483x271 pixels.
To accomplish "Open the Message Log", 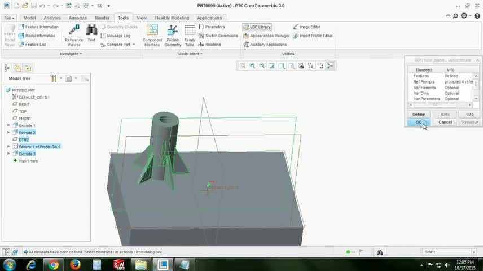I will point(116,36).
